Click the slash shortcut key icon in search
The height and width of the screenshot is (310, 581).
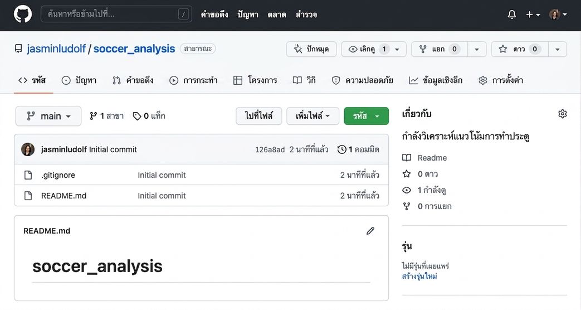pyautogui.click(x=183, y=14)
